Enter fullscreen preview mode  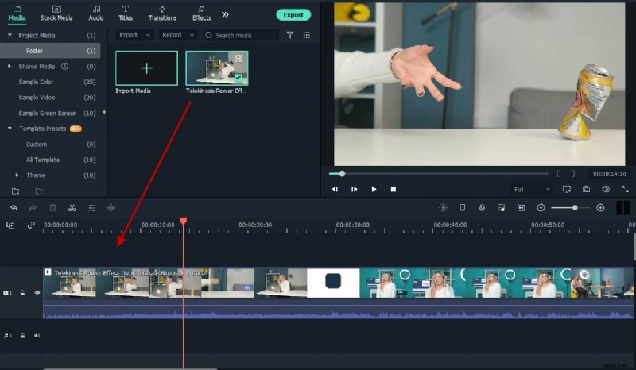tap(625, 189)
